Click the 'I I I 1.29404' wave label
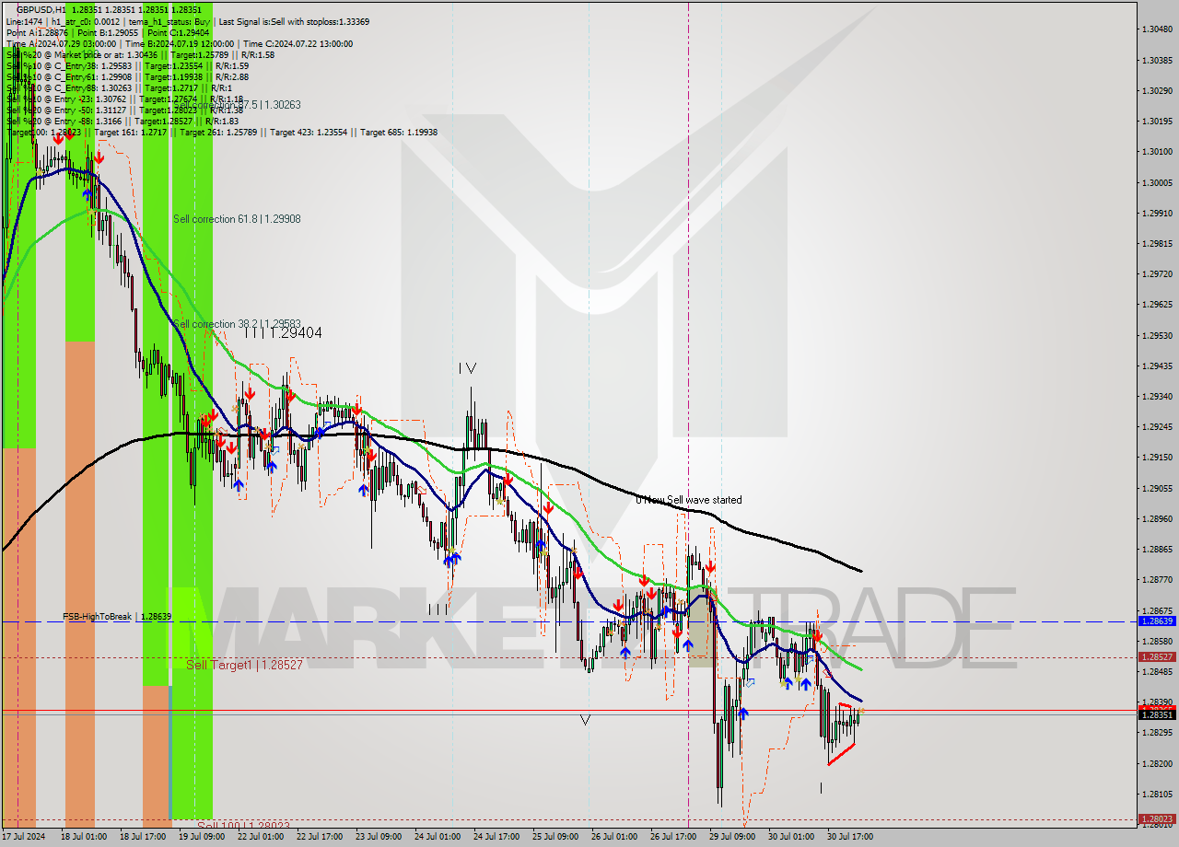 point(284,333)
